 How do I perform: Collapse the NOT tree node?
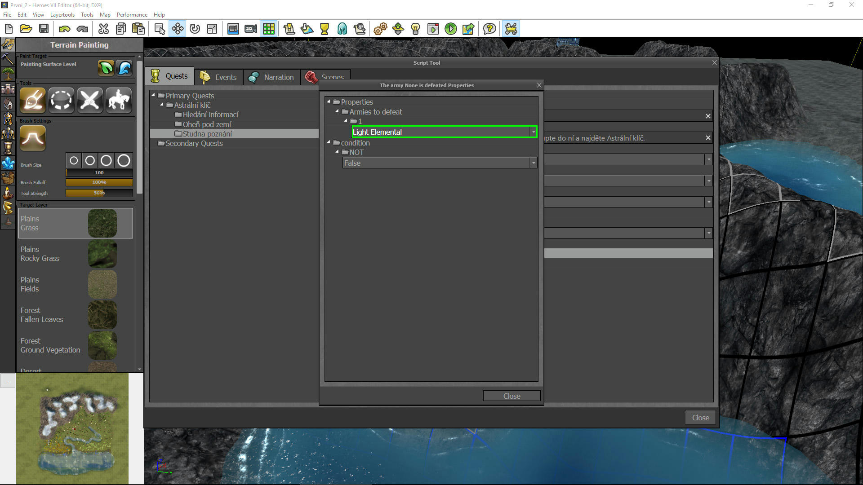337,152
